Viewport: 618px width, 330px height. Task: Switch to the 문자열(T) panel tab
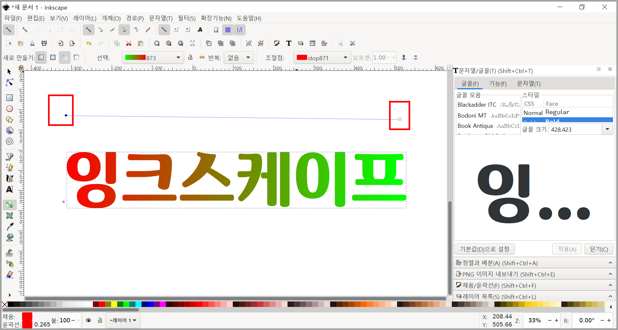pos(529,84)
